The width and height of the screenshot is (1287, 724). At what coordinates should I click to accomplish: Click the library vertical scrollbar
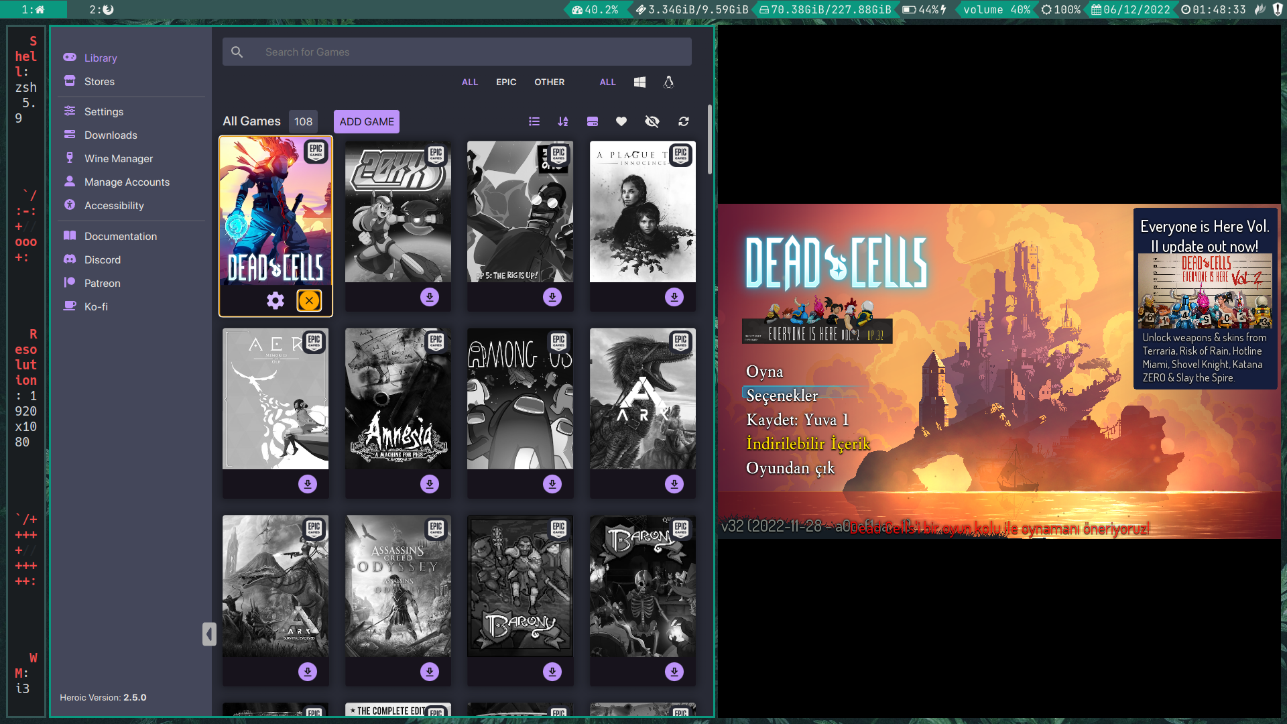[x=710, y=139]
